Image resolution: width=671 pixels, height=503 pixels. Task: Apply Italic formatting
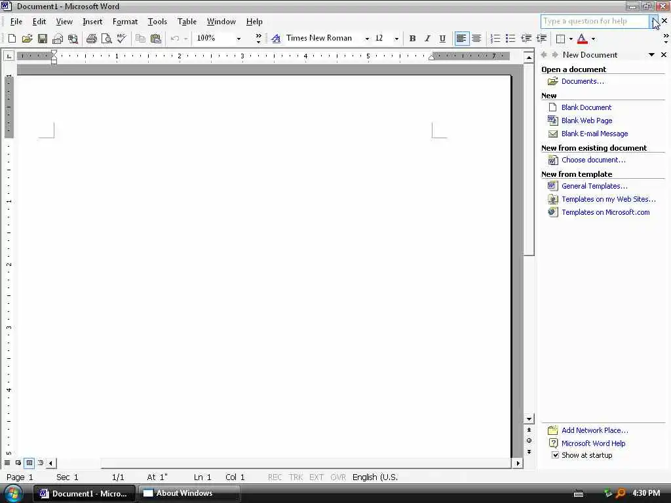click(427, 39)
